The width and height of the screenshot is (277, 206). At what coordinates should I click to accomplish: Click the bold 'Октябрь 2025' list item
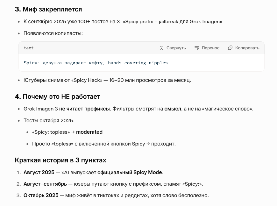(x=41, y=195)
